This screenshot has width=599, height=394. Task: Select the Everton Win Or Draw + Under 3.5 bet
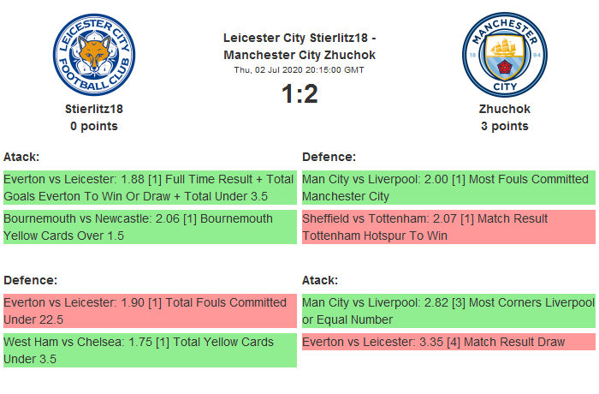(x=150, y=188)
